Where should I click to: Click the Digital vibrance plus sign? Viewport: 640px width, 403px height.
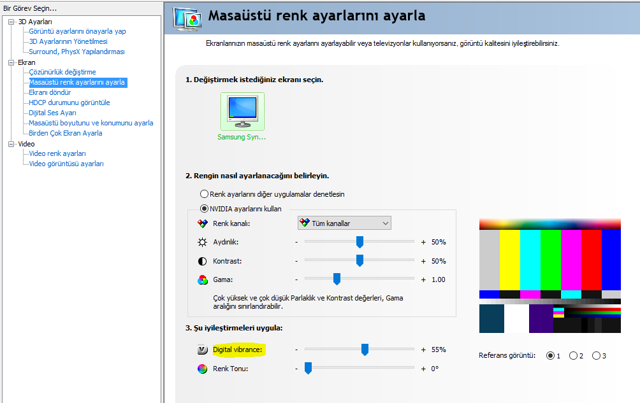[423, 350]
